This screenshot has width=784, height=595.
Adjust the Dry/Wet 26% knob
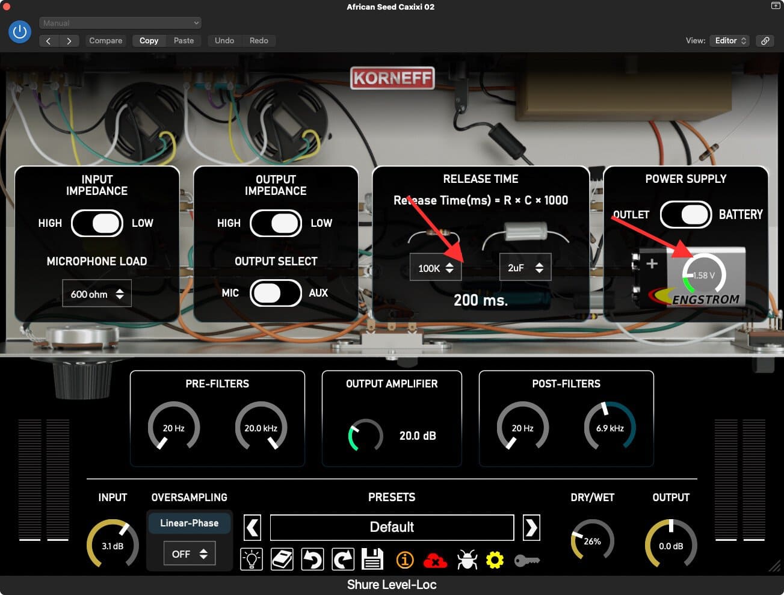pos(592,540)
